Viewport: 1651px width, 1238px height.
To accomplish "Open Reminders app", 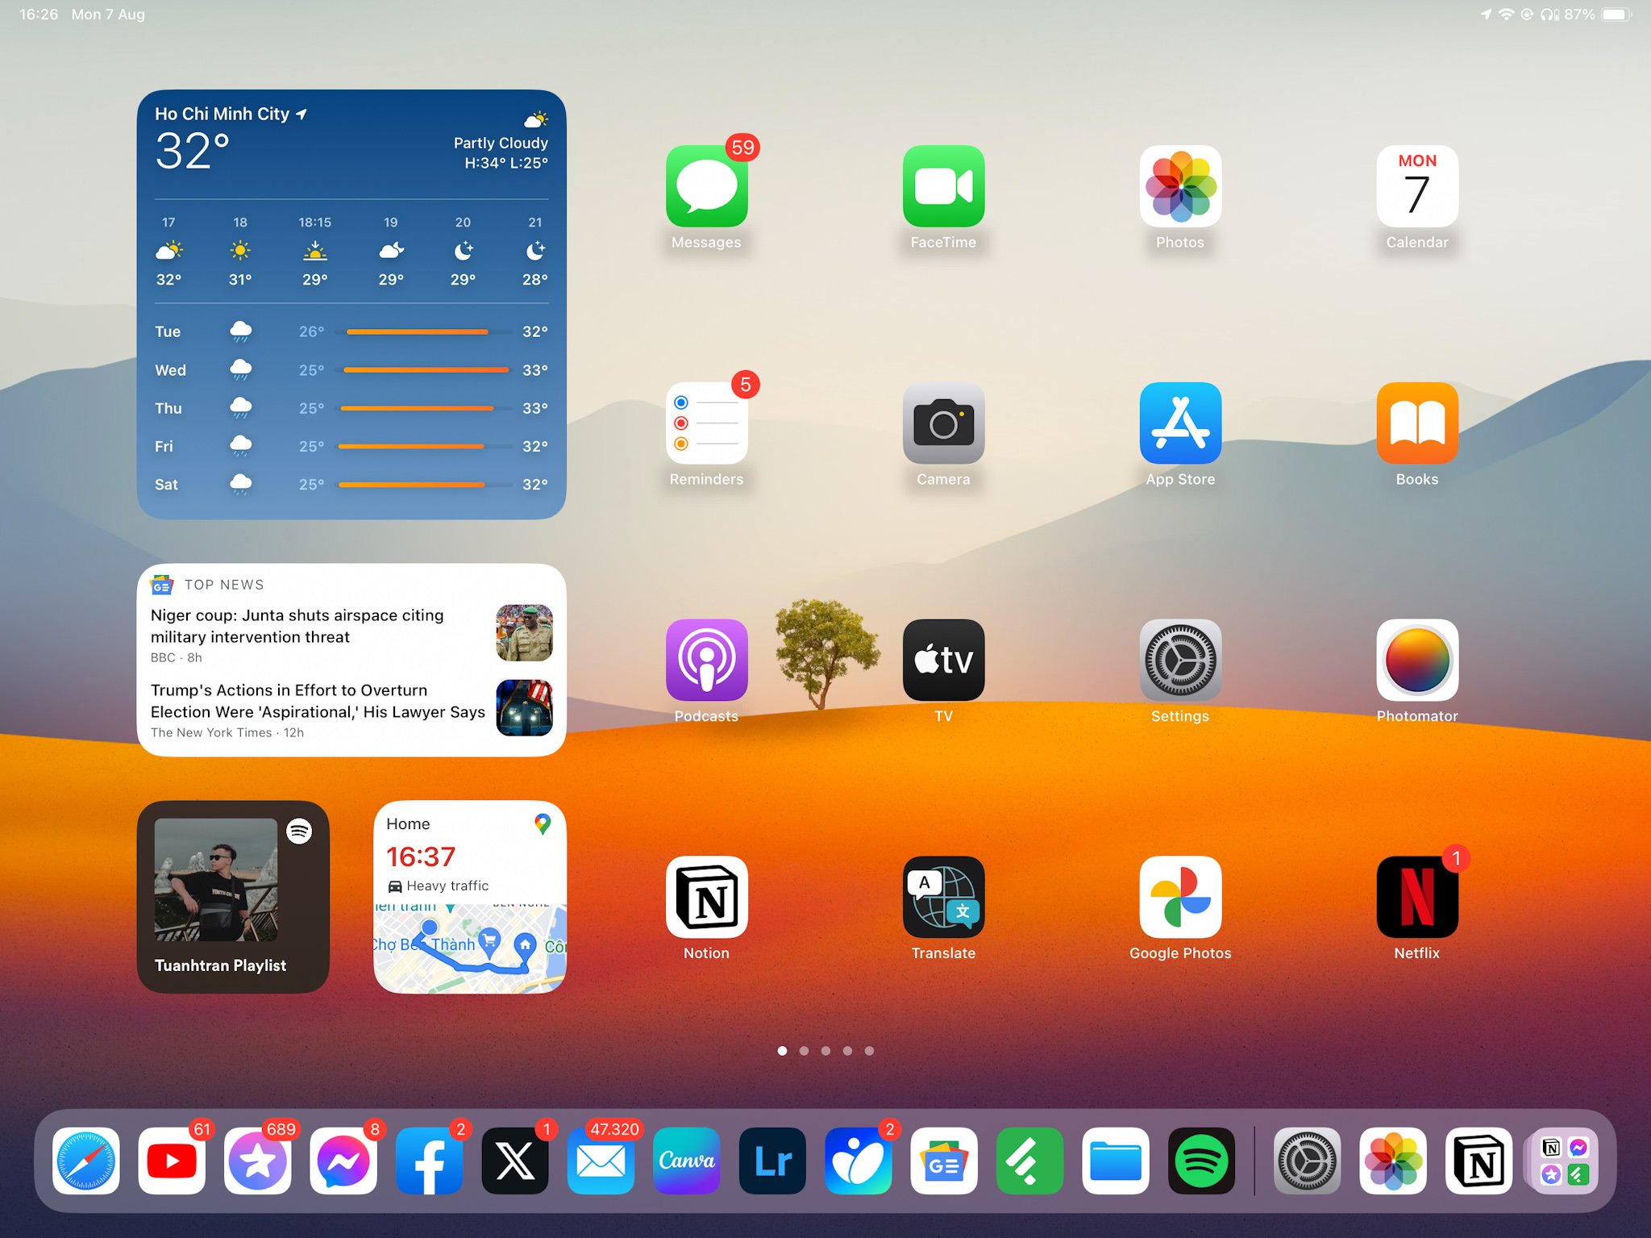I will point(706,423).
